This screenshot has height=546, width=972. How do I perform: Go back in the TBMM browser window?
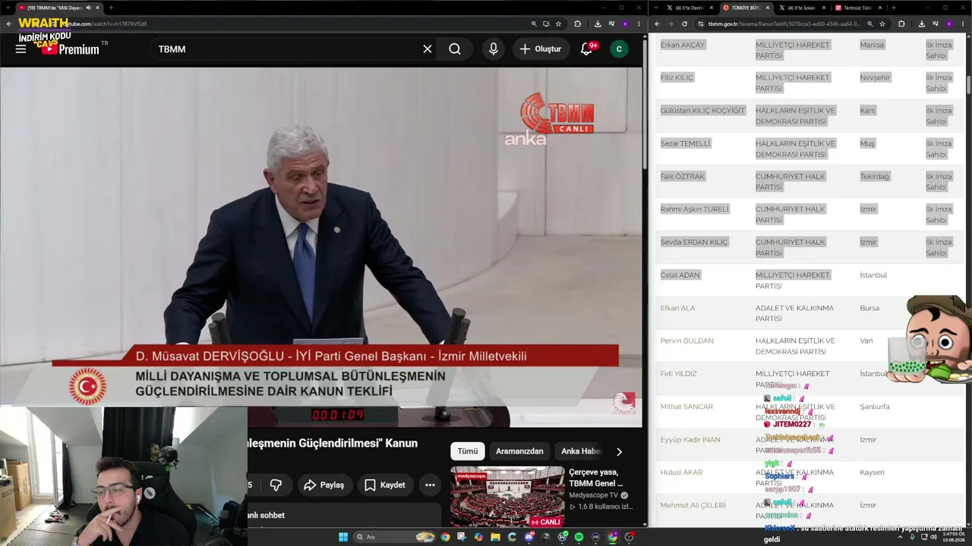coord(658,24)
